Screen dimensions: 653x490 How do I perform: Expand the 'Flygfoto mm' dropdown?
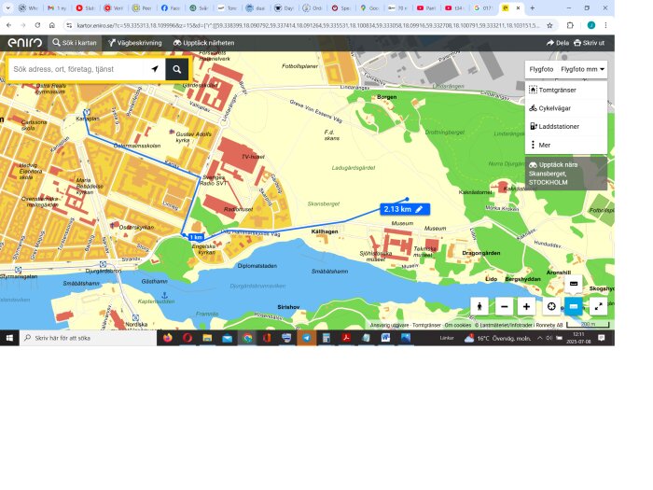pyautogui.click(x=582, y=69)
